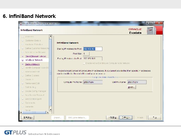
Task: Click the Modify button
Action: (131, 87)
